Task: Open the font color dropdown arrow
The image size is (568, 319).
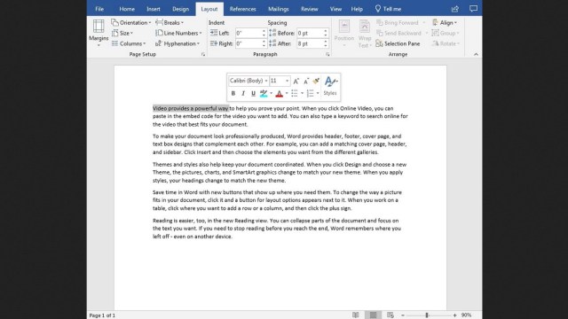Action: pos(287,93)
